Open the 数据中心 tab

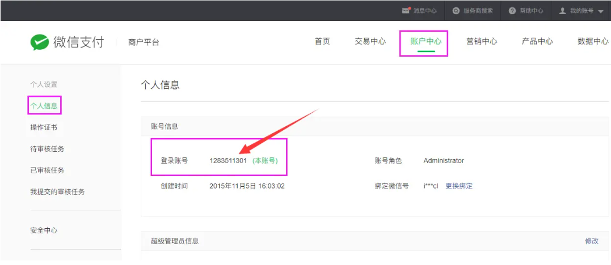593,42
